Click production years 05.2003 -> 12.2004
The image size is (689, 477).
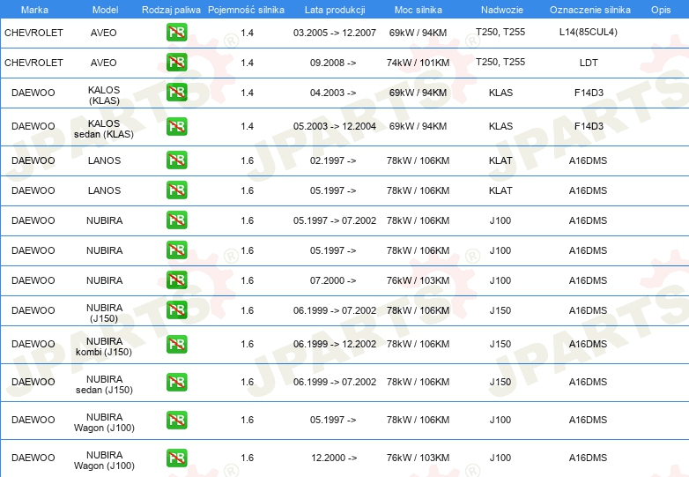(335, 126)
